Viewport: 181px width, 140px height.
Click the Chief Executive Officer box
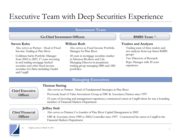click(24, 93)
